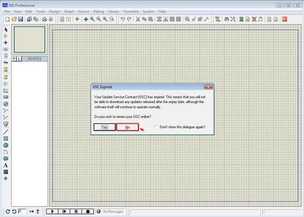Open the Tools menu
Image resolution: width=304 pixels, height=217 pixels.
point(40,11)
